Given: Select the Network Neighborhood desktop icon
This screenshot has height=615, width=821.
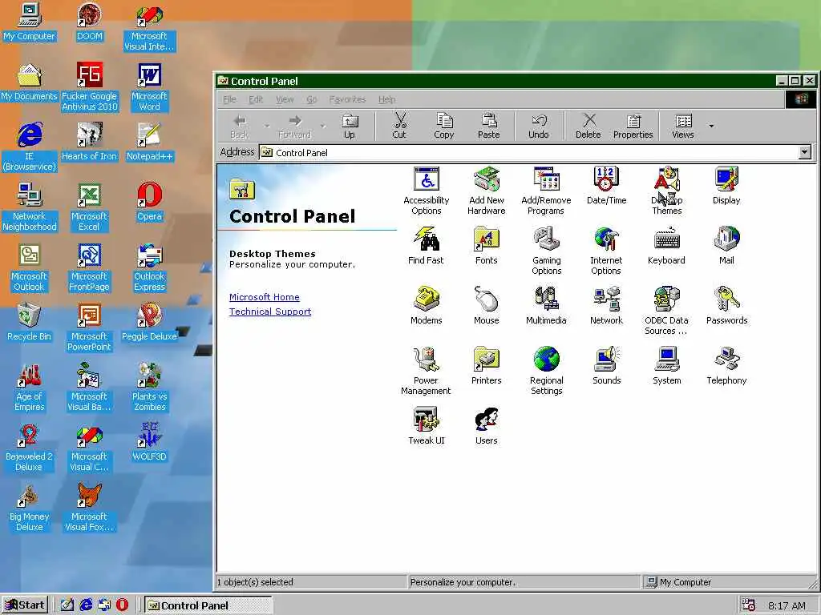Looking at the screenshot, I should (30, 207).
